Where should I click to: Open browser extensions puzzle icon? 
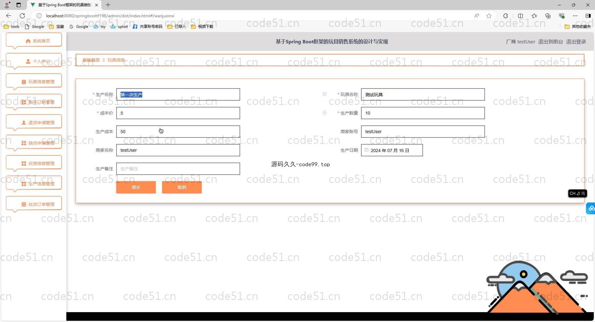point(505,16)
